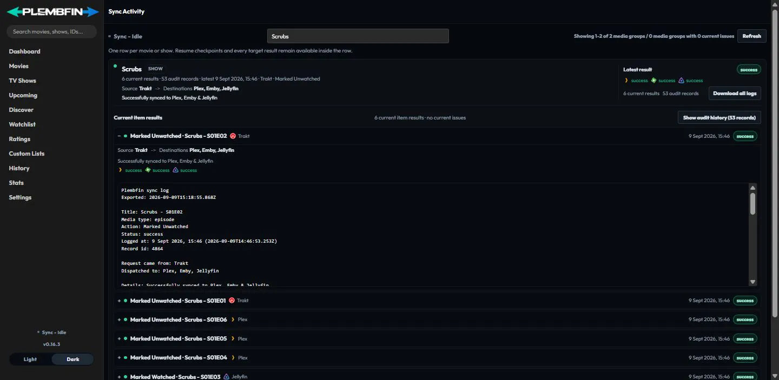Image resolution: width=779 pixels, height=380 pixels.
Task: Click the Plex icon on the S01E04 row
Action: [x=233, y=358]
